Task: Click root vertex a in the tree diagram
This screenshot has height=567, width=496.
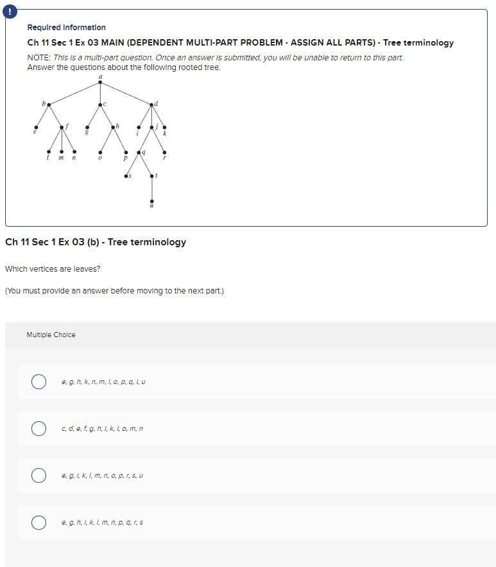Action: click(99, 81)
